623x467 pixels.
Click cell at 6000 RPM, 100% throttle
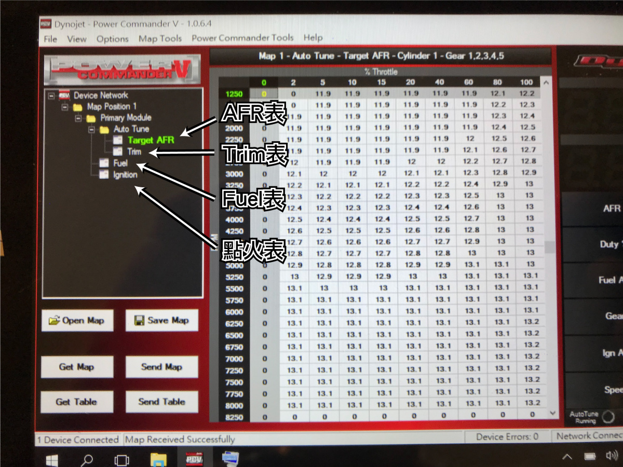tap(531, 310)
